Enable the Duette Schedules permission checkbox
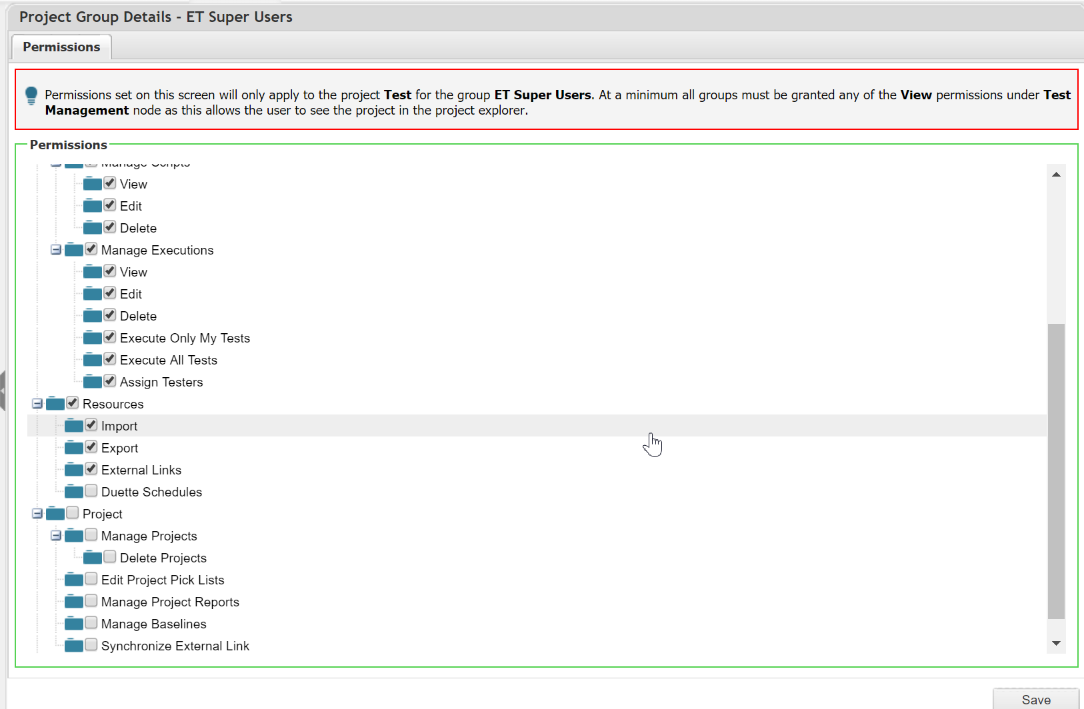The image size is (1084, 709). click(x=91, y=491)
